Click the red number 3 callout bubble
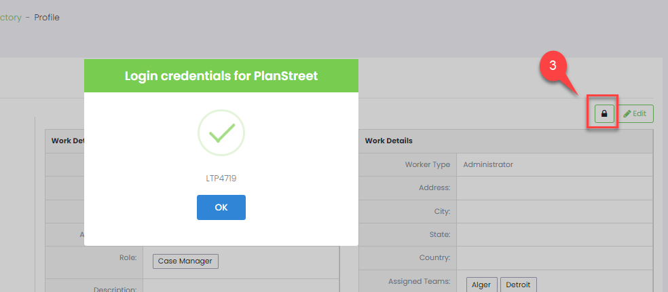The image size is (668, 292). coord(553,66)
